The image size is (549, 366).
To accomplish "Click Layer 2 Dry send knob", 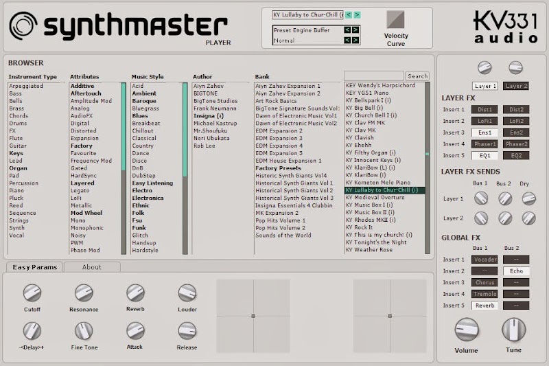I will click(x=528, y=218).
